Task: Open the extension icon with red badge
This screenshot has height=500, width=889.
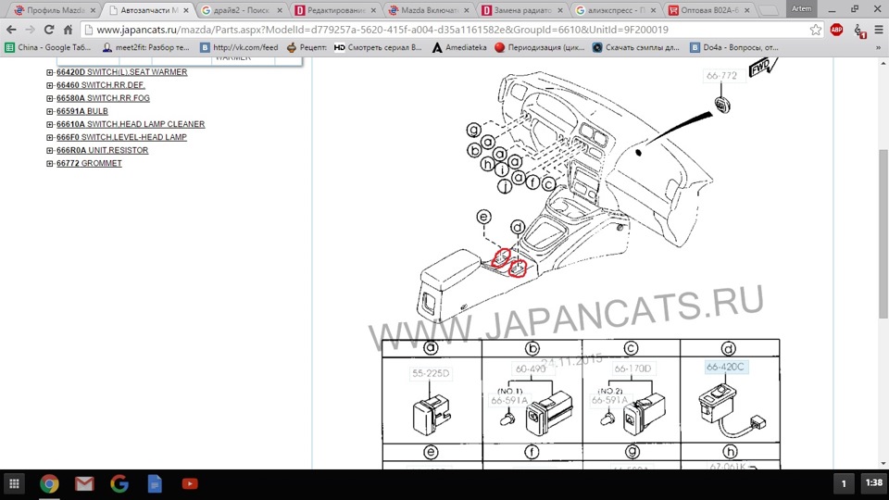Action: click(859, 31)
